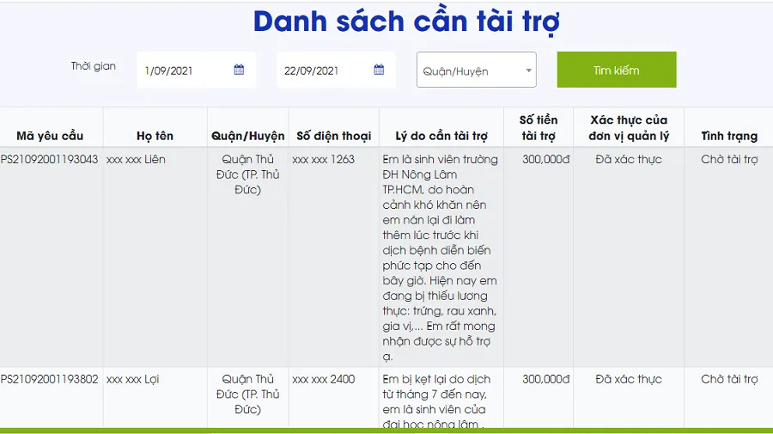Click the Tình trạng column header

729,136
